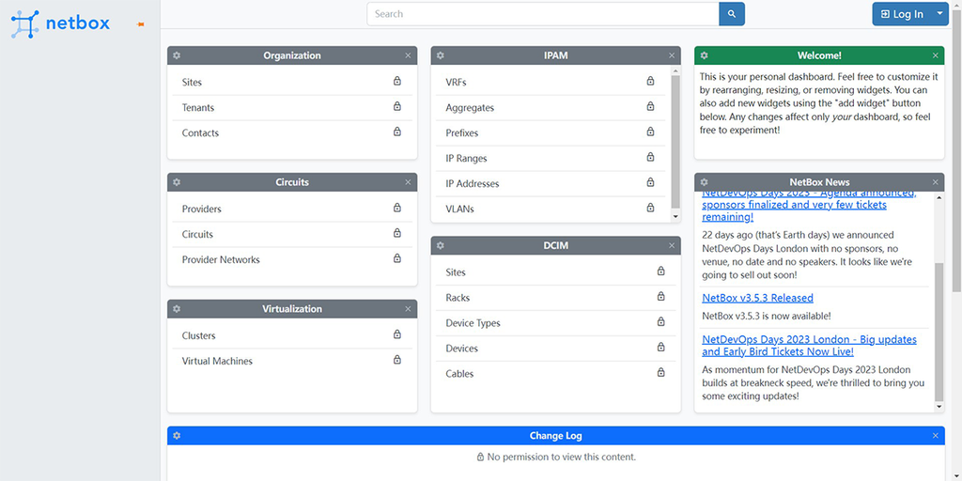This screenshot has width=962, height=481.
Task: Click into the Search input field
Action: [x=542, y=14]
